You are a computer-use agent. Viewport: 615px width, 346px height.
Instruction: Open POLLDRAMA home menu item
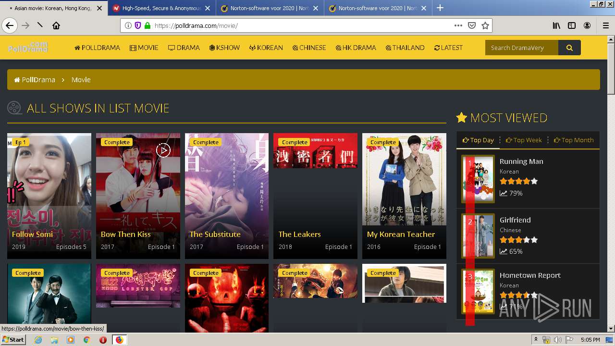[x=97, y=48]
